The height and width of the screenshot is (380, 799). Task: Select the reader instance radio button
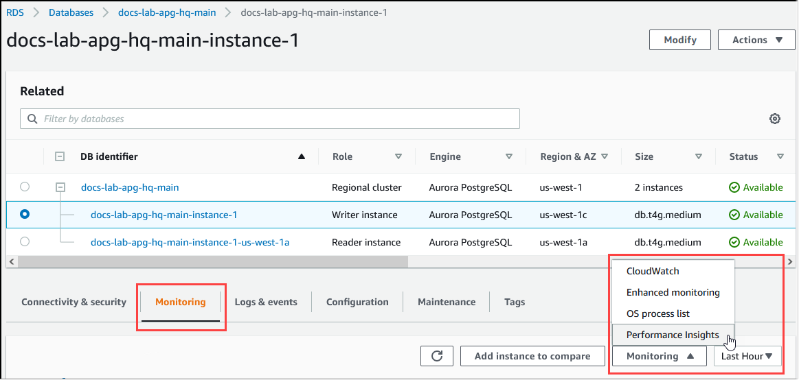pyautogui.click(x=25, y=241)
